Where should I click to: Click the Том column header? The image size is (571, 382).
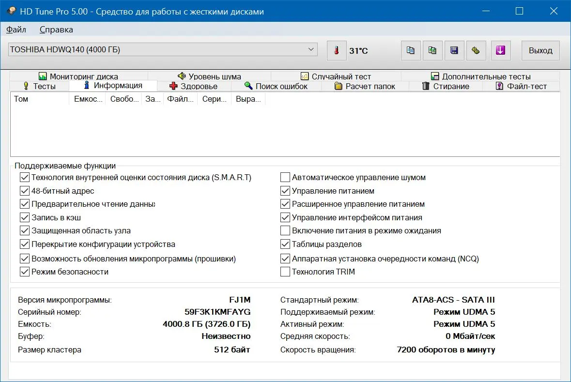click(40, 99)
